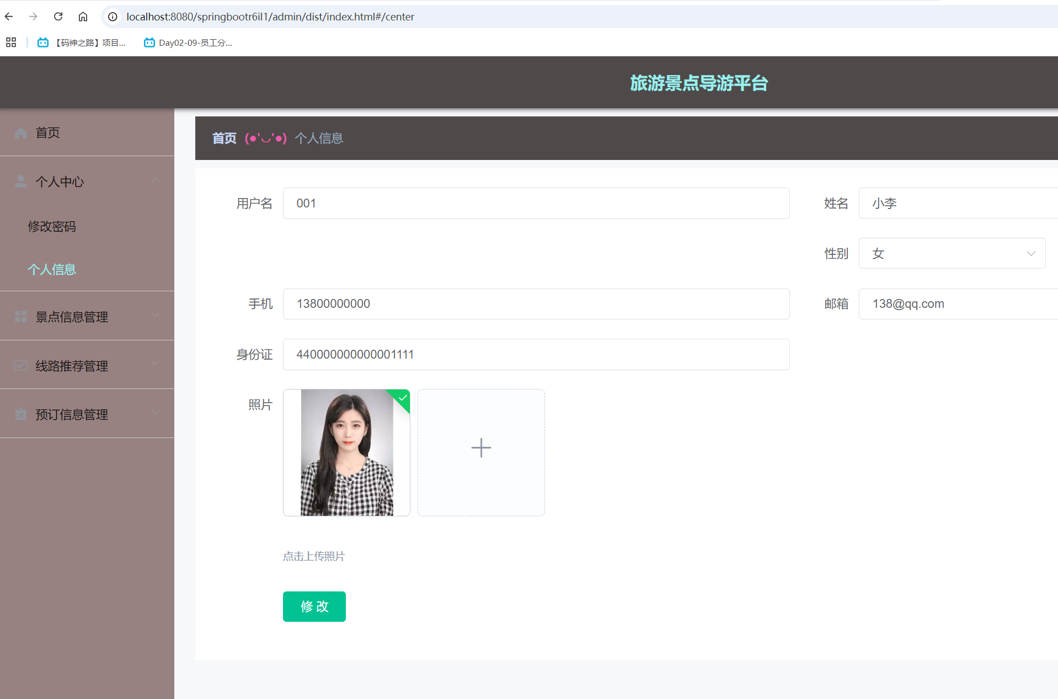Screen dimensions: 1058x699
Task: Click 点击上传照片 upload text
Action: click(x=313, y=556)
